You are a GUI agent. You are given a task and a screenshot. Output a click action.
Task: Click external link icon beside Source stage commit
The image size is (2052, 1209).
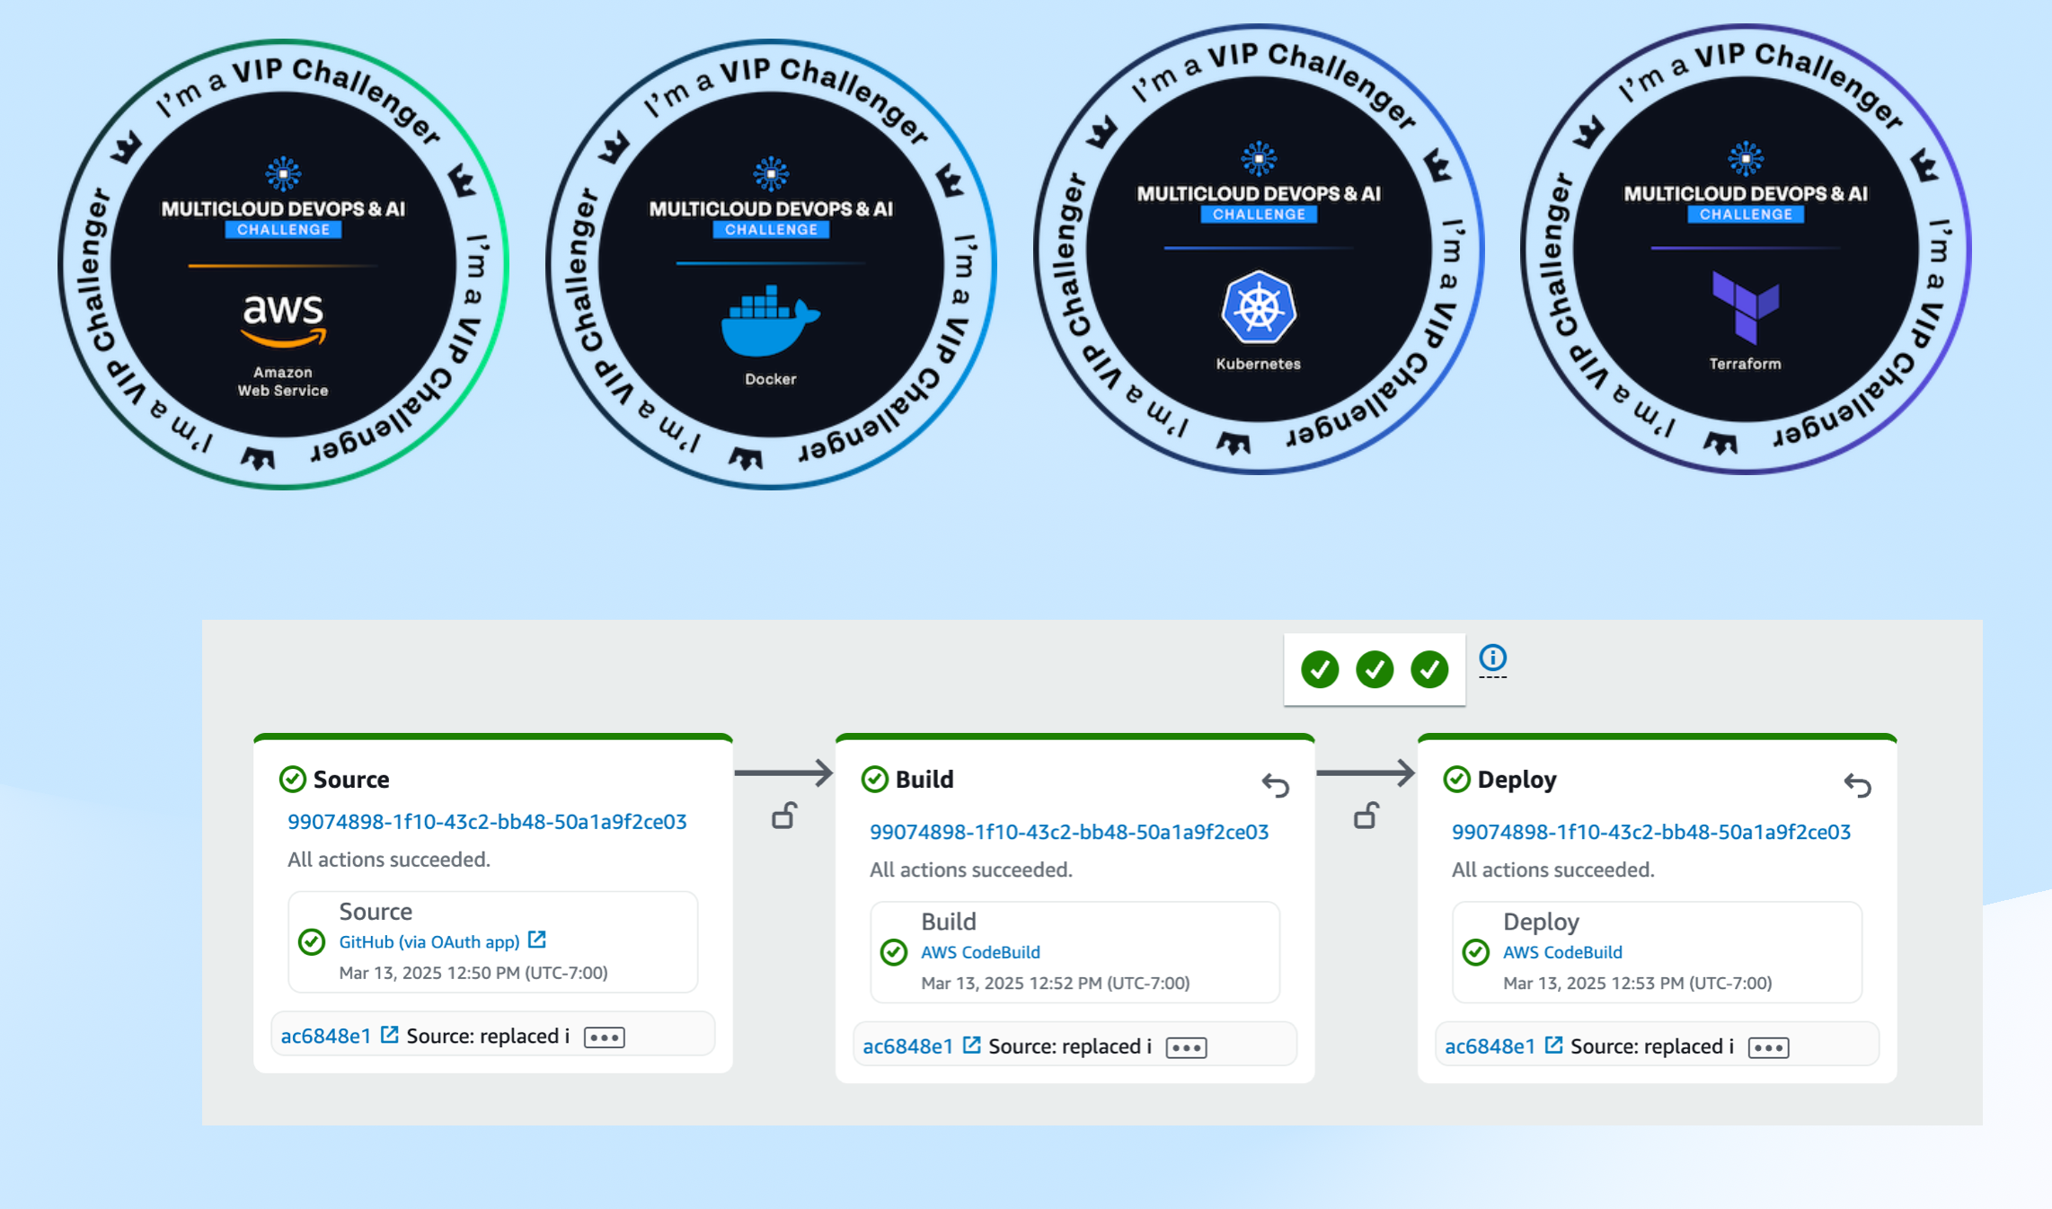[x=390, y=1035]
